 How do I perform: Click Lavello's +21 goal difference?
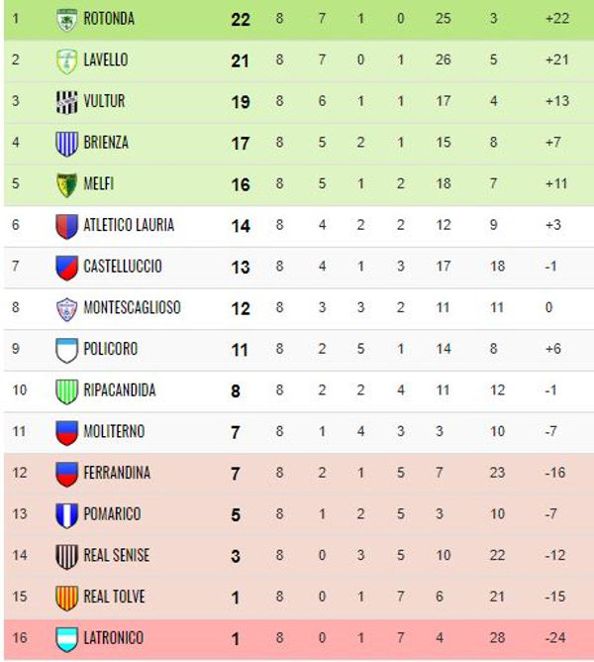click(557, 59)
